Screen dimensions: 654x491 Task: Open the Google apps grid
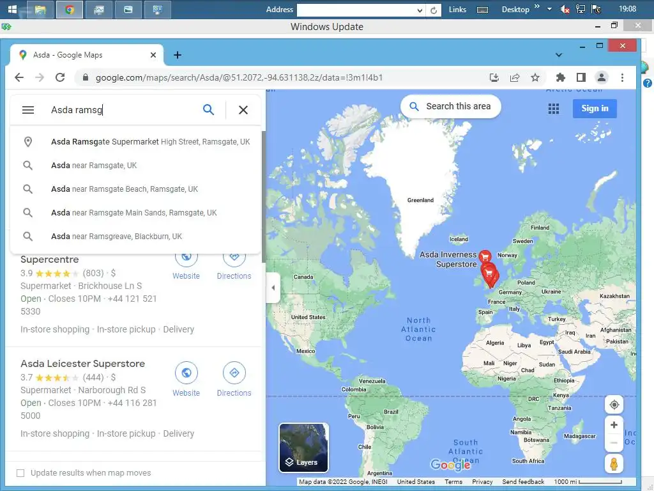click(x=554, y=109)
